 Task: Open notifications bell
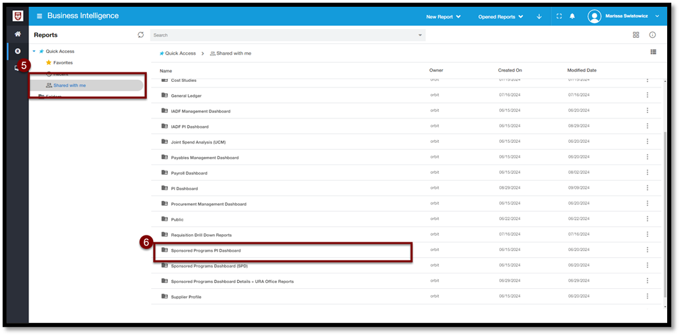pyautogui.click(x=572, y=16)
